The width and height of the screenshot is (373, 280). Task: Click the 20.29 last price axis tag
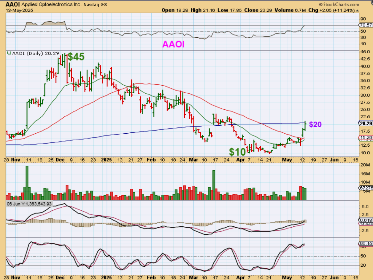click(x=366, y=123)
